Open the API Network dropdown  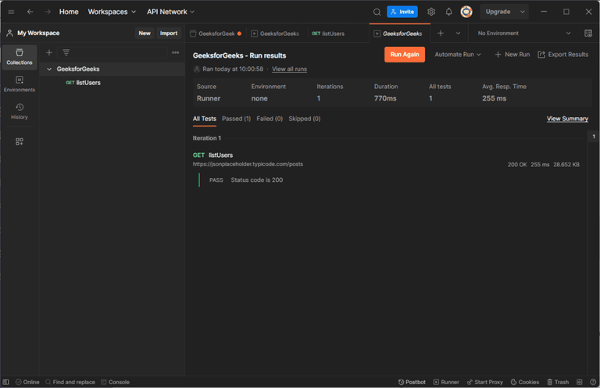click(170, 12)
